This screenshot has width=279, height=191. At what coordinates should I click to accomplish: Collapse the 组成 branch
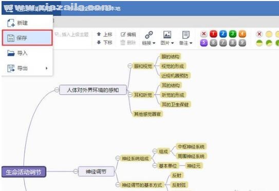tap(155, 151)
